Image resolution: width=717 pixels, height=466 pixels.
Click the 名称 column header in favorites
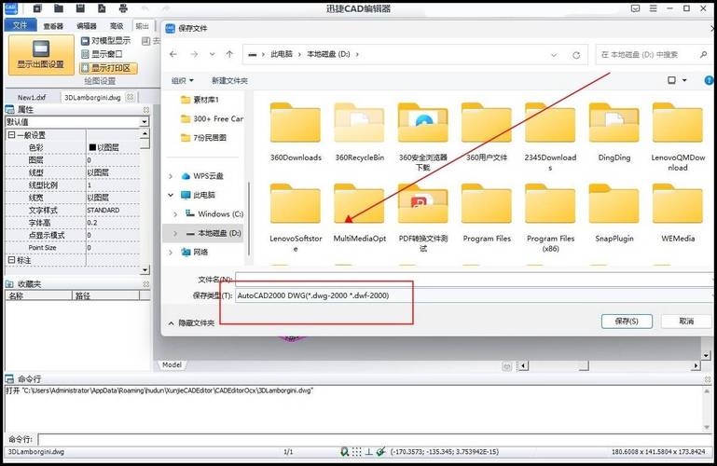(x=38, y=296)
